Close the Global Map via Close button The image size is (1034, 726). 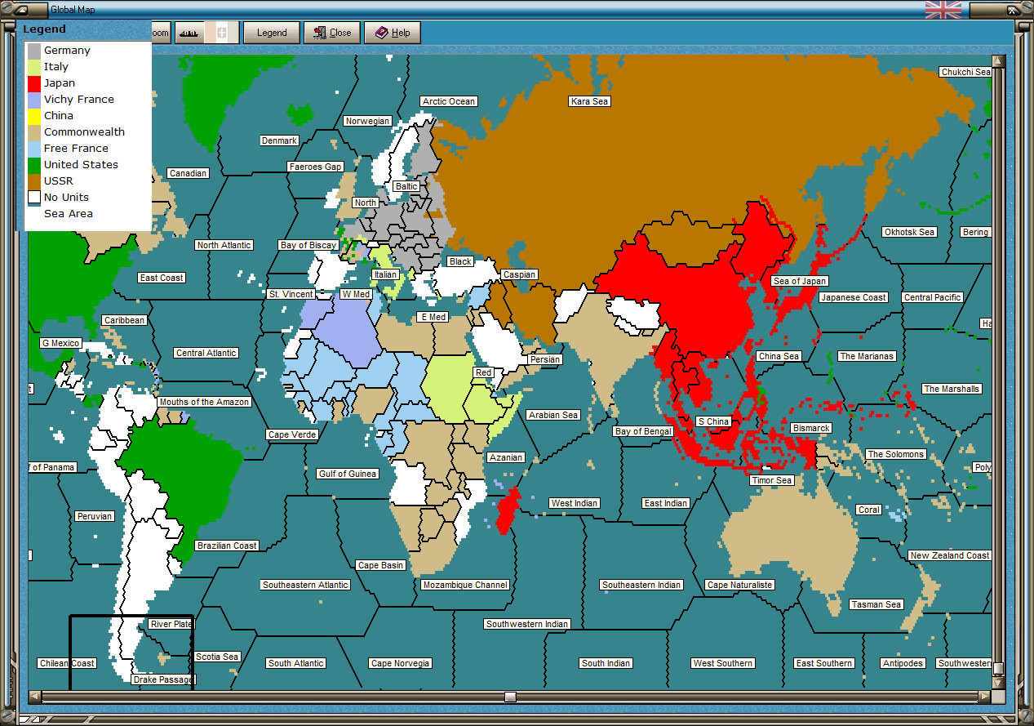332,33
